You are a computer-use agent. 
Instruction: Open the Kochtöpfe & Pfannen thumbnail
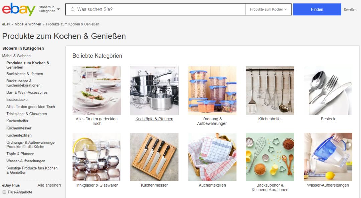coord(154,91)
